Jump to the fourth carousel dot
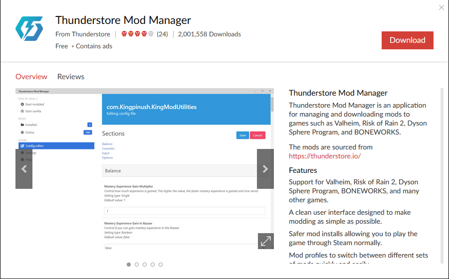449x279 pixels. [153, 265]
